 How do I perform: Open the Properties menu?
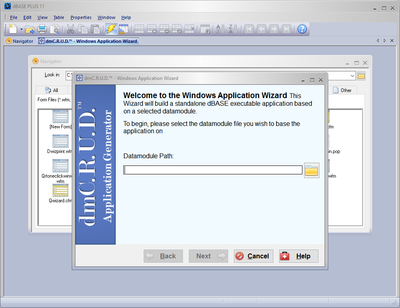[x=81, y=17]
